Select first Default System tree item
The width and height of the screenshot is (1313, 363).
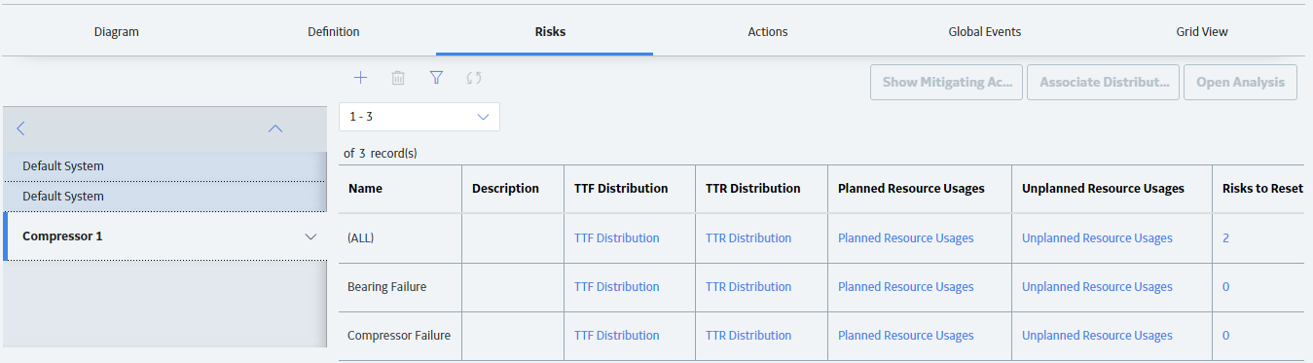[164, 166]
